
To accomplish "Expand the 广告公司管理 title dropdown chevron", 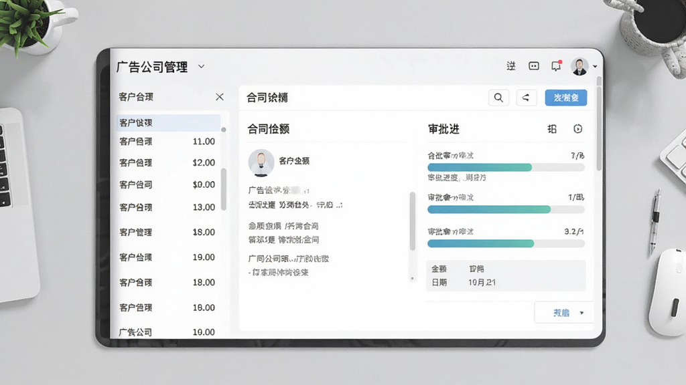I will [x=201, y=66].
